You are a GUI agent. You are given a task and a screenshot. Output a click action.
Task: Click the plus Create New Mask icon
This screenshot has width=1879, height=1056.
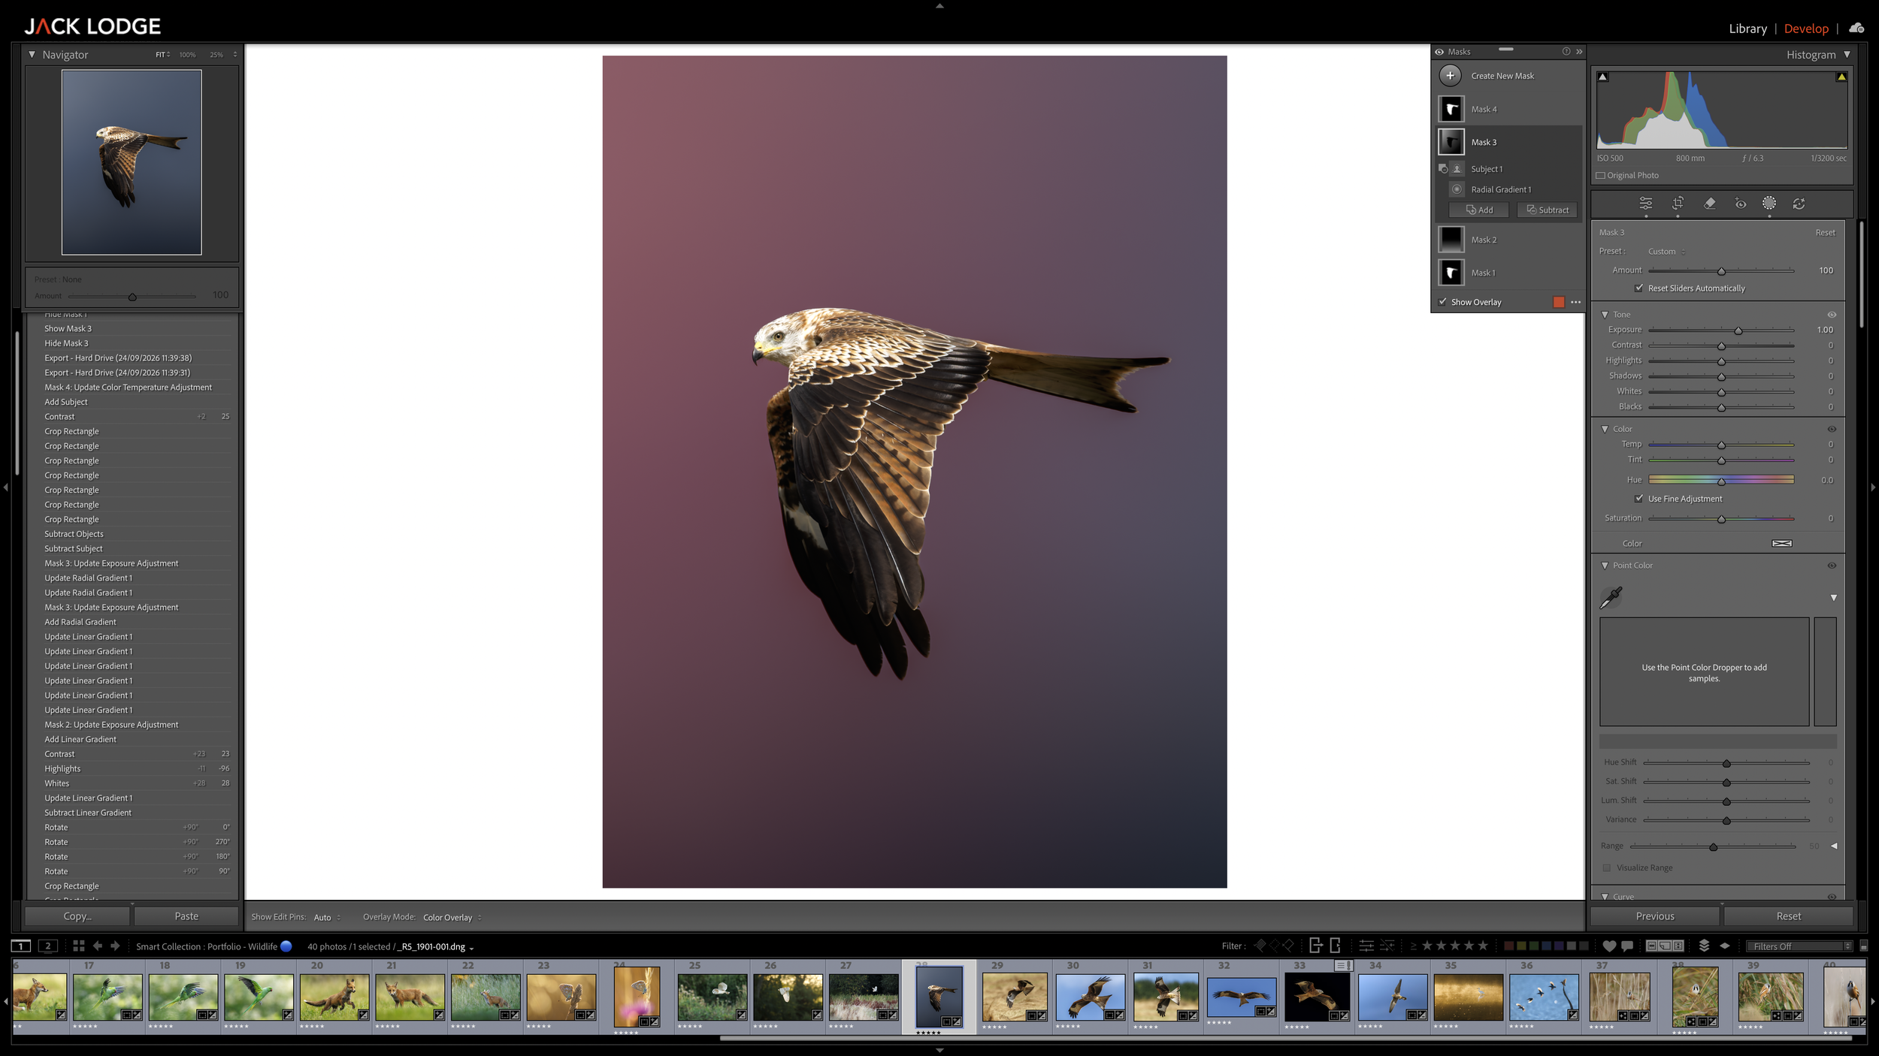click(1451, 76)
